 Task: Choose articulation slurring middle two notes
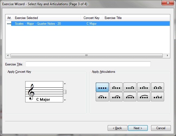pyautogui.click(x=144, y=87)
